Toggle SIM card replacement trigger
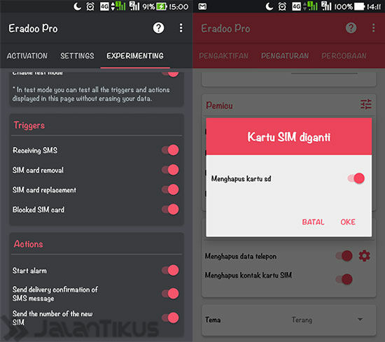Screen dimensions: 385x342 click(170, 190)
